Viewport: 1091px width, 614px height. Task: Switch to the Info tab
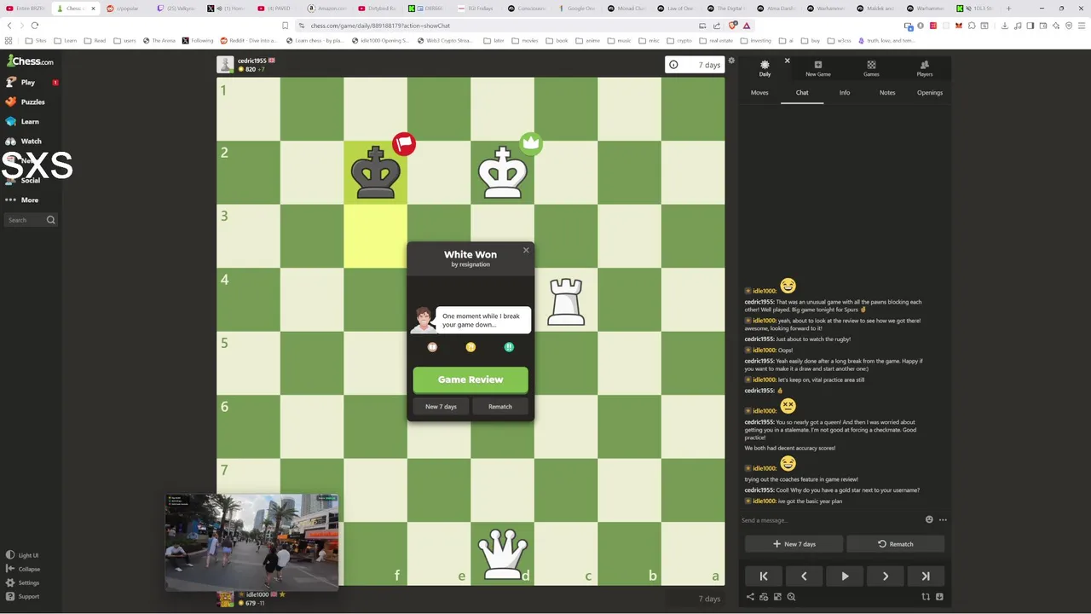[x=845, y=92]
